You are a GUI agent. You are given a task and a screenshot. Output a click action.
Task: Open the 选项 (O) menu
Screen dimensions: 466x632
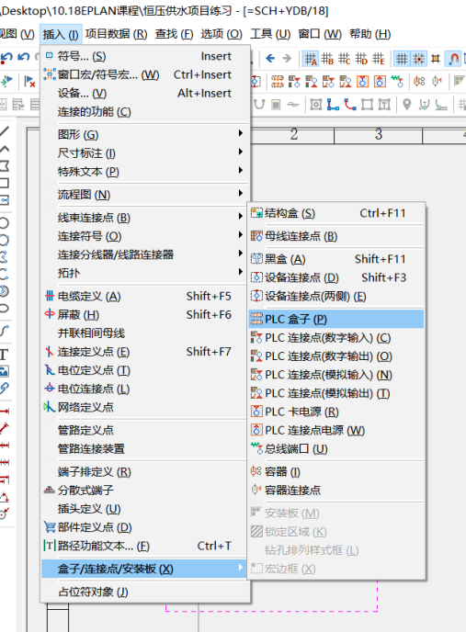click(x=222, y=34)
